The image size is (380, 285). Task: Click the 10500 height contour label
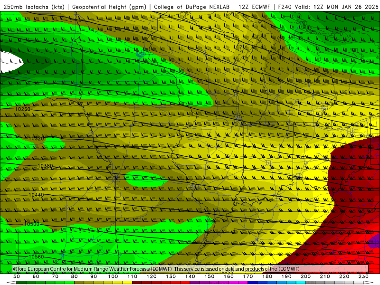pos(31,224)
